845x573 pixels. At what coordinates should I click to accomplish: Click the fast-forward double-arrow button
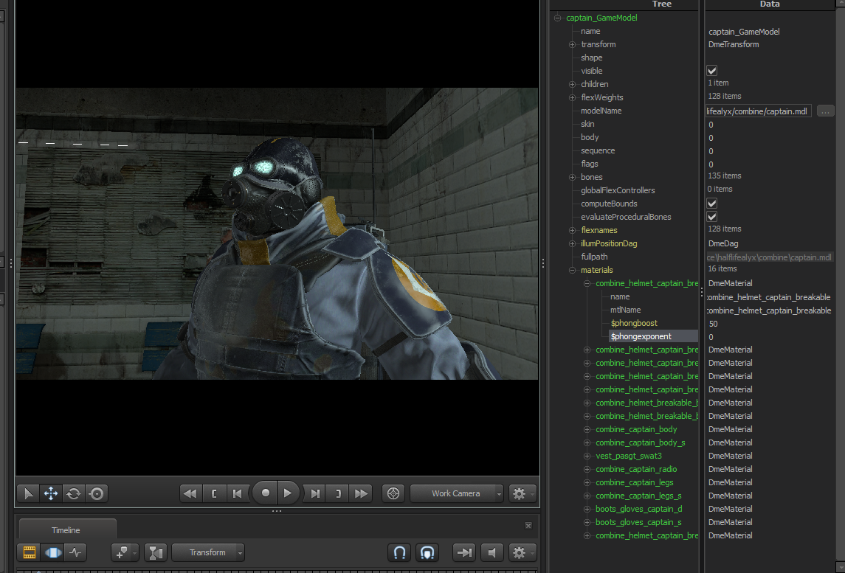[362, 493]
